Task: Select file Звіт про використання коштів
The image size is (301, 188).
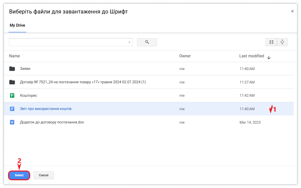Action: [x=46, y=109]
